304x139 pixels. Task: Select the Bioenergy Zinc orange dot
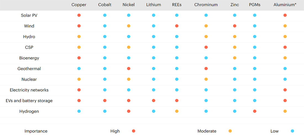tap(235, 58)
